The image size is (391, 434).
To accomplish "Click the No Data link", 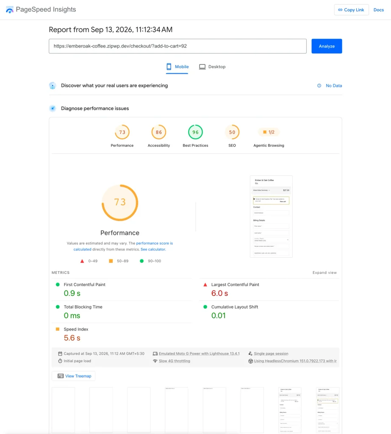I will (x=334, y=86).
